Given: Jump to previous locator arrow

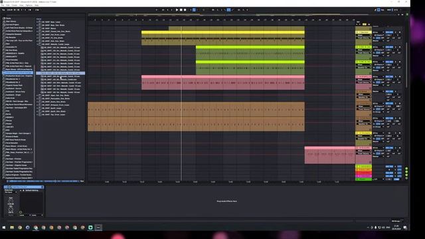Looking at the screenshot, I should (357, 25).
